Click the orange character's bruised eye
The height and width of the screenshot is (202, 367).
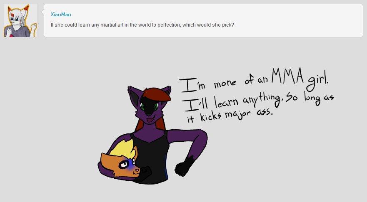coord(124,165)
